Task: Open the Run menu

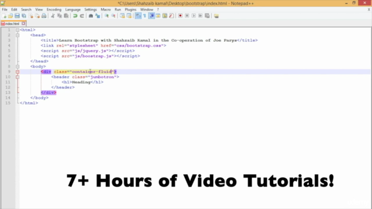Action: tap(117, 9)
